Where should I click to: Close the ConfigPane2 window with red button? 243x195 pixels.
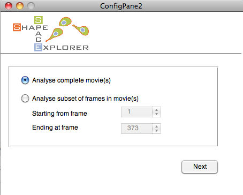pyautogui.click(x=9, y=6)
